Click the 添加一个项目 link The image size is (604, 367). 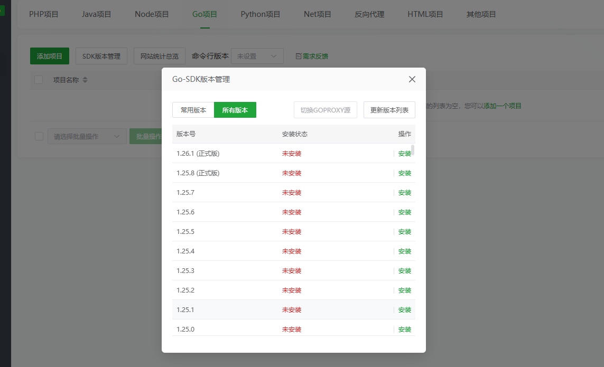(503, 106)
